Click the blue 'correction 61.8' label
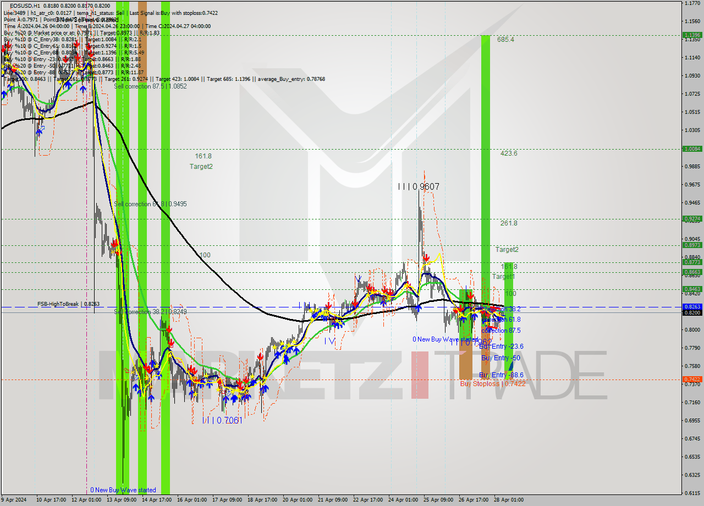Viewport: 704px width, 506px height. click(501, 320)
